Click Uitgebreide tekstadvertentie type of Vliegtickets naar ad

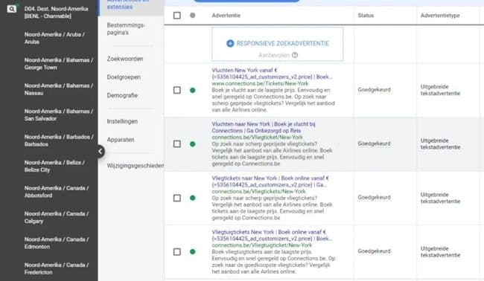[x=440, y=198]
